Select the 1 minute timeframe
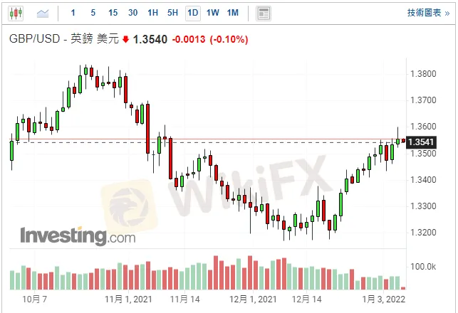The image size is (458, 313). [73, 13]
